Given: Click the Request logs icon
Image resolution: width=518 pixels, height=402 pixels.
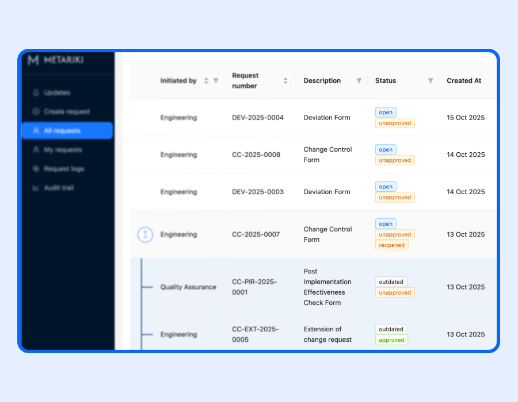Looking at the screenshot, I should [36, 169].
